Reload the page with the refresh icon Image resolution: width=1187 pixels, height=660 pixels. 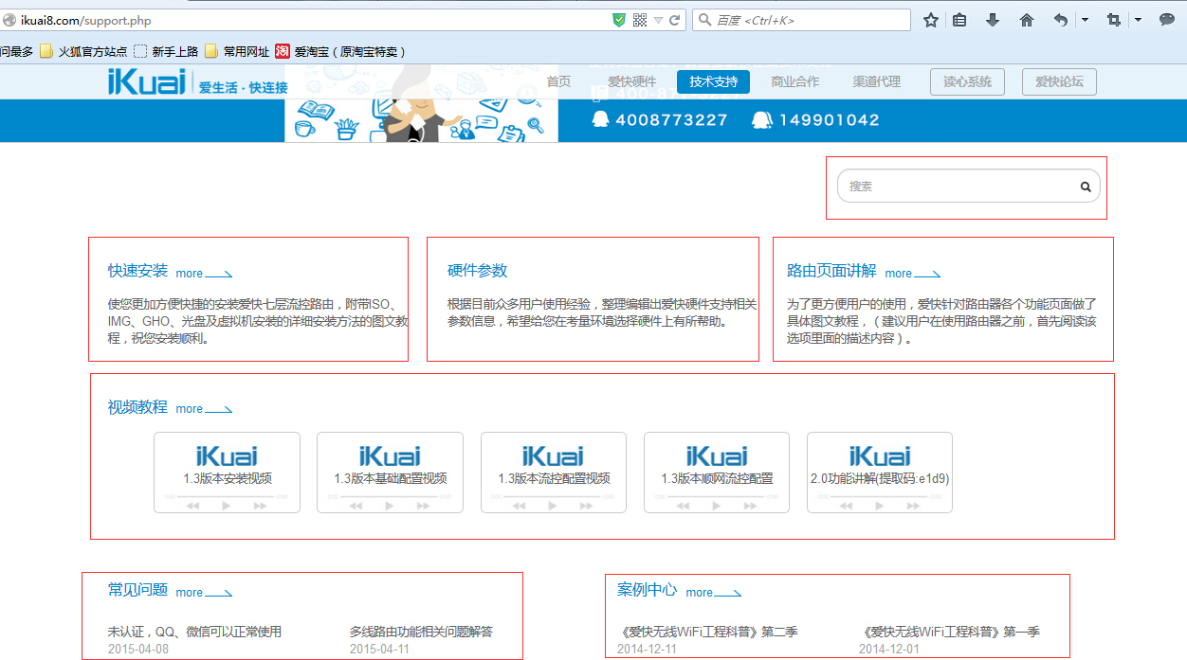click(x=675, y=20)
